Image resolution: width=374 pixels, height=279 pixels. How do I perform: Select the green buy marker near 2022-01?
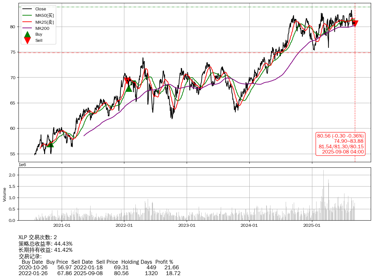click(129, 88)
